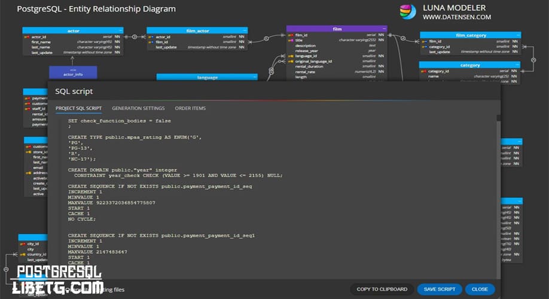This screenshot has width=549, height=299.
Task: Click the foreign key icon beside original_language_id
Action: (x=291, y=61)
